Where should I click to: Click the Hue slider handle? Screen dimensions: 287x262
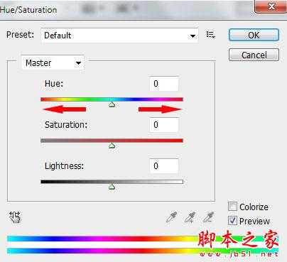[x=112, y=104]
